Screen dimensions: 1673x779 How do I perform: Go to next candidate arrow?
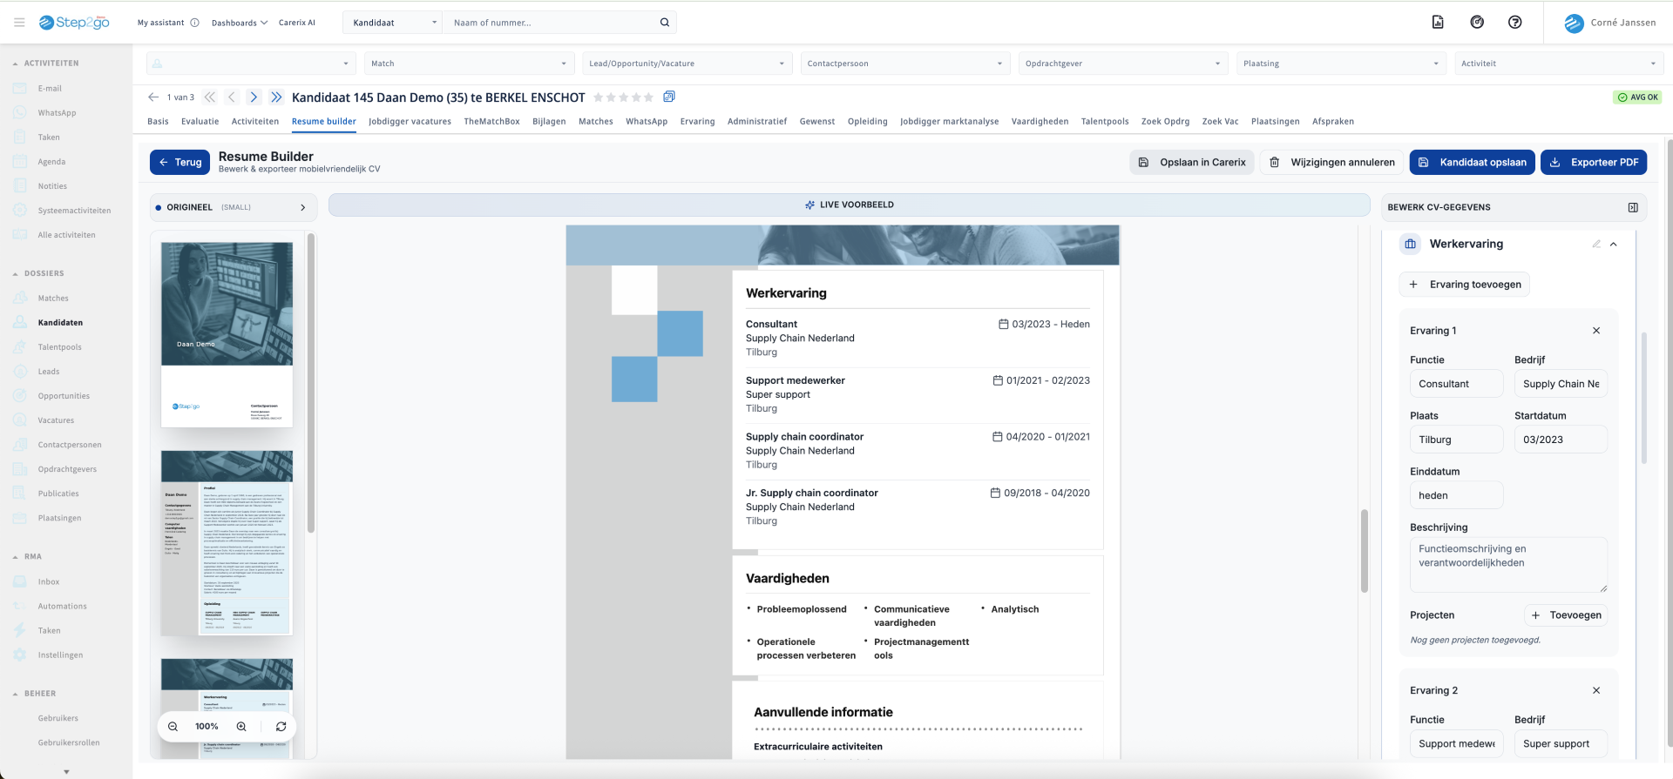(254, 97)
